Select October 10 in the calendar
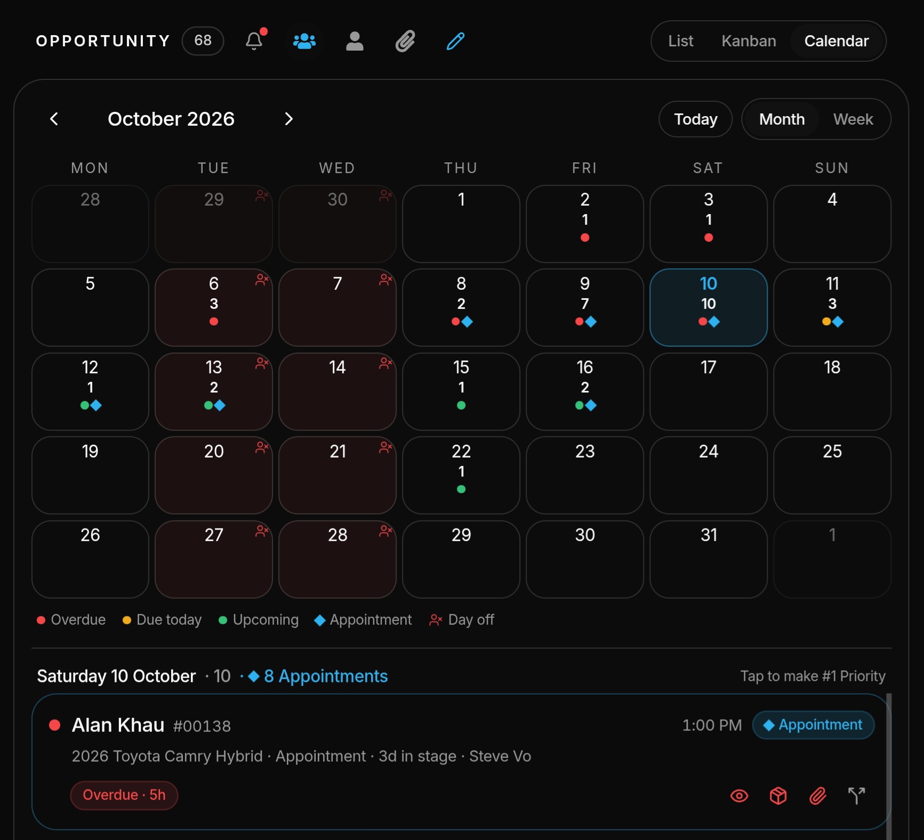Image resolution: width=924 pixels, height=840 pixels. [x=709, y=307]
